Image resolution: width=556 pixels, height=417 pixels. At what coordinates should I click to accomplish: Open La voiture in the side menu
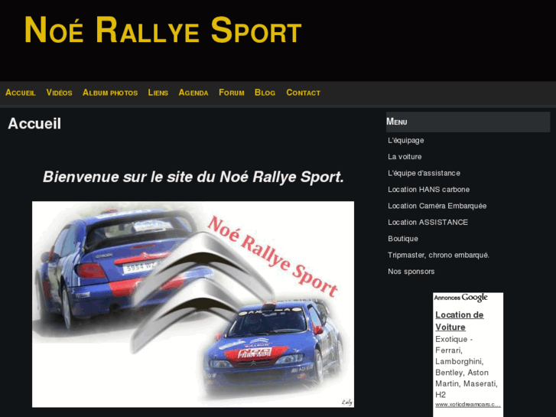[x=405, y=157]
